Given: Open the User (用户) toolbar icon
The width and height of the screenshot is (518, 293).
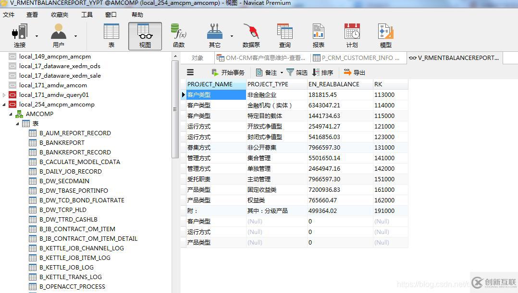Looking at the screenshot, I should 59,35.
